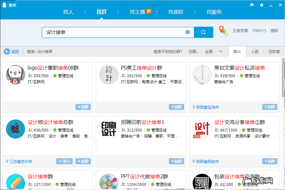Click the security shield icon in the title bar
285x190 pixels.
coord(261,5)
